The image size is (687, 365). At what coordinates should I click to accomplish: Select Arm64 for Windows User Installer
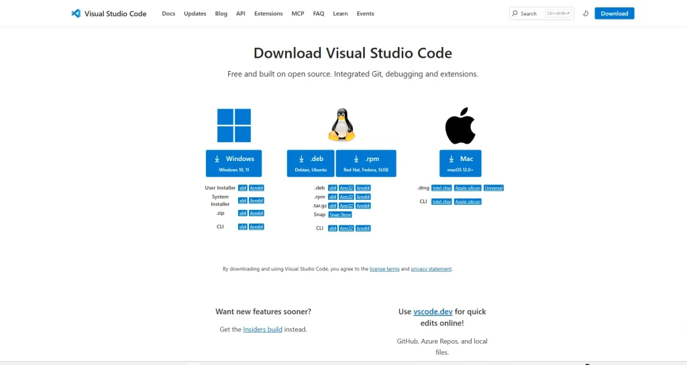[x=256, y=188]
